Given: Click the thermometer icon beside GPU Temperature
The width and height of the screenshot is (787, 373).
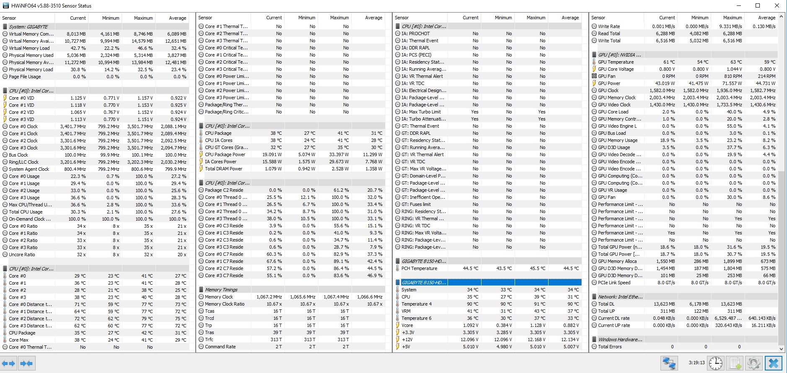Looking at the screenshot, I should [x=594, y=62].
